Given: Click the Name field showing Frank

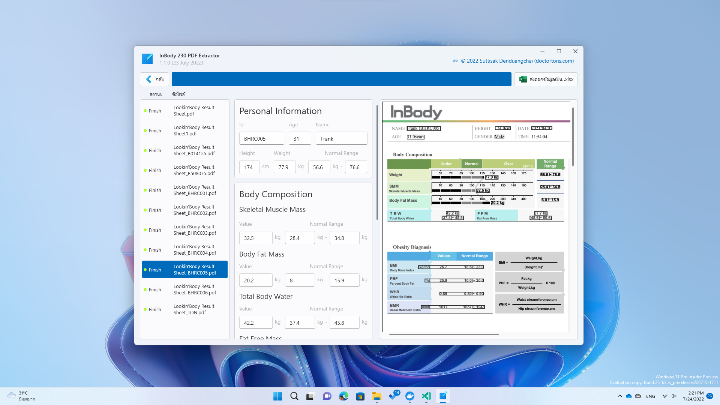Looking at the screenshot, I should pyautogui.click(x=341, y=138).
